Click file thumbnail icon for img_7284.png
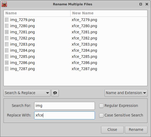 (7, 50)
